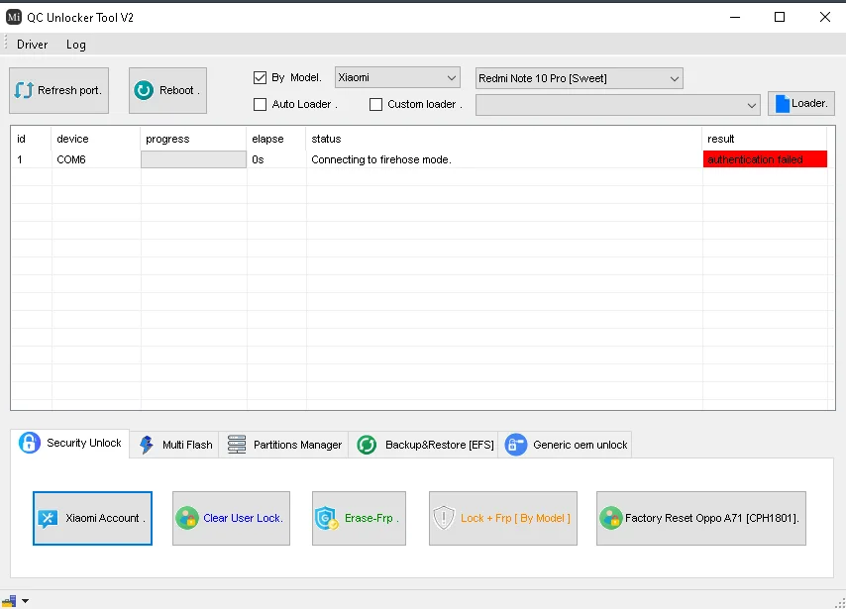Click the menu bar grip handle

5,44
